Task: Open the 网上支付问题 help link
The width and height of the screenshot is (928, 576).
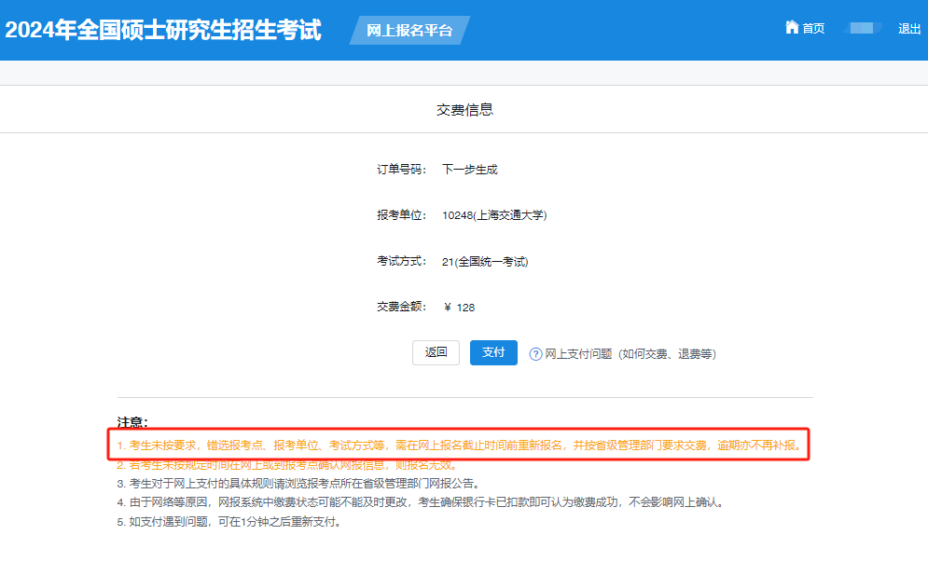Action: 630,354
